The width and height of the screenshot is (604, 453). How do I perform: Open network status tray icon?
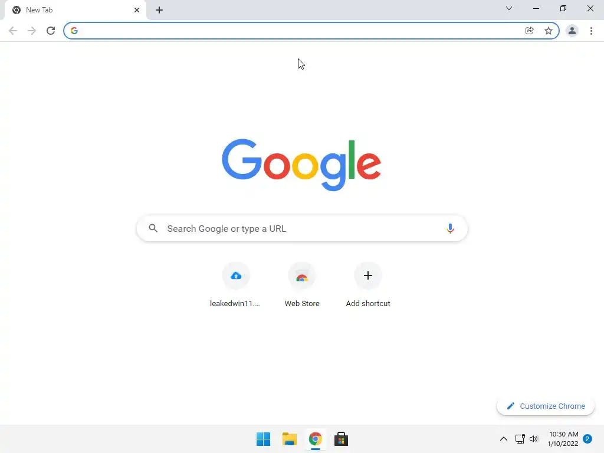tap(520, 439)
